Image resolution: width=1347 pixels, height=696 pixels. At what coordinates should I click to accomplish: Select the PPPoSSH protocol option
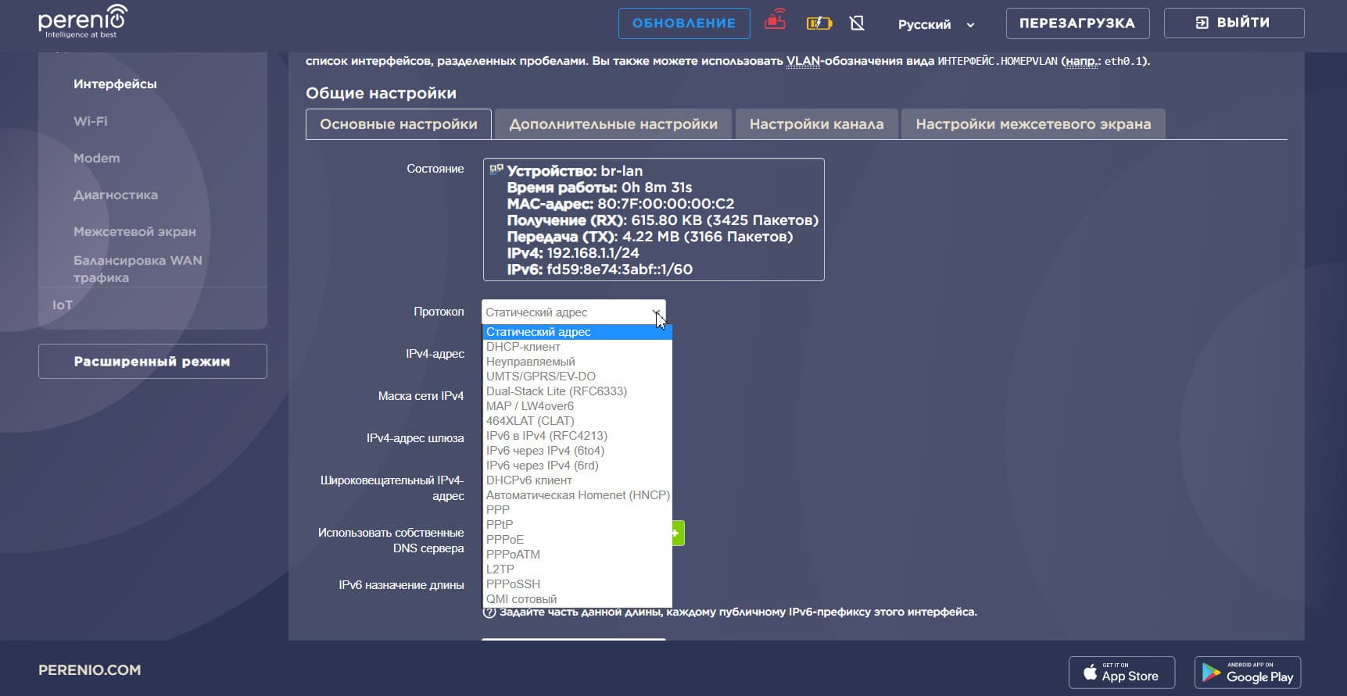click(577, 584)
